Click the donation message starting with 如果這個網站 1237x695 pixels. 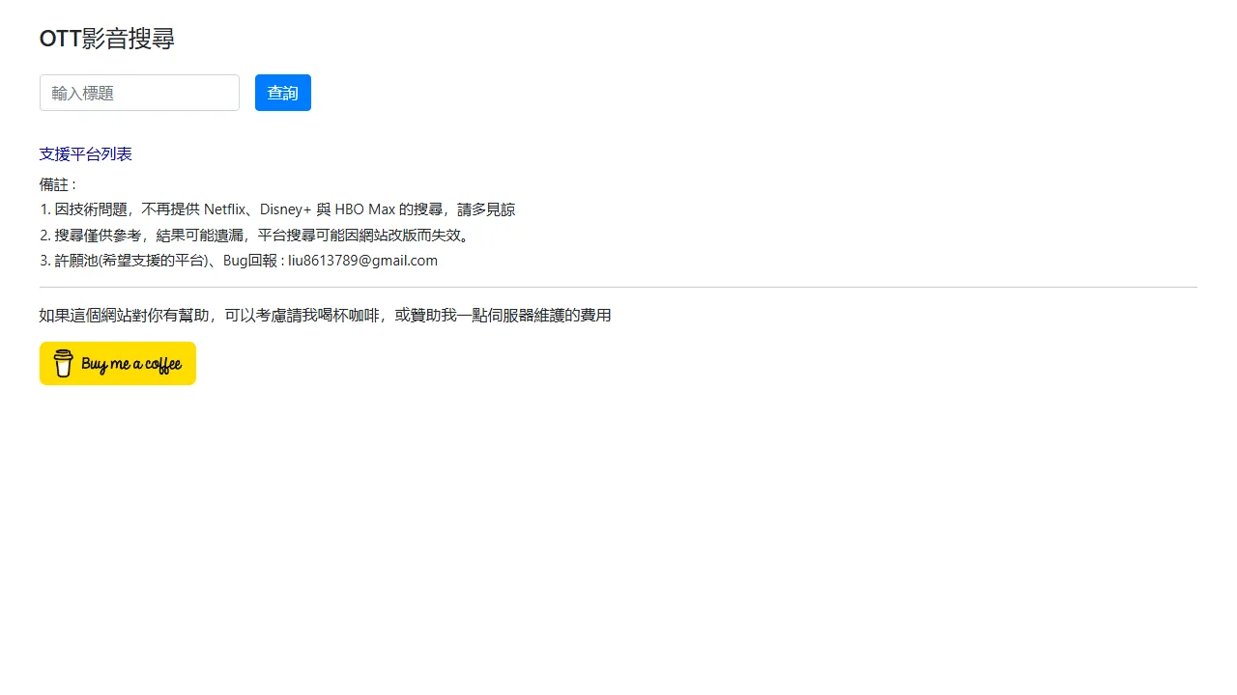325,316
